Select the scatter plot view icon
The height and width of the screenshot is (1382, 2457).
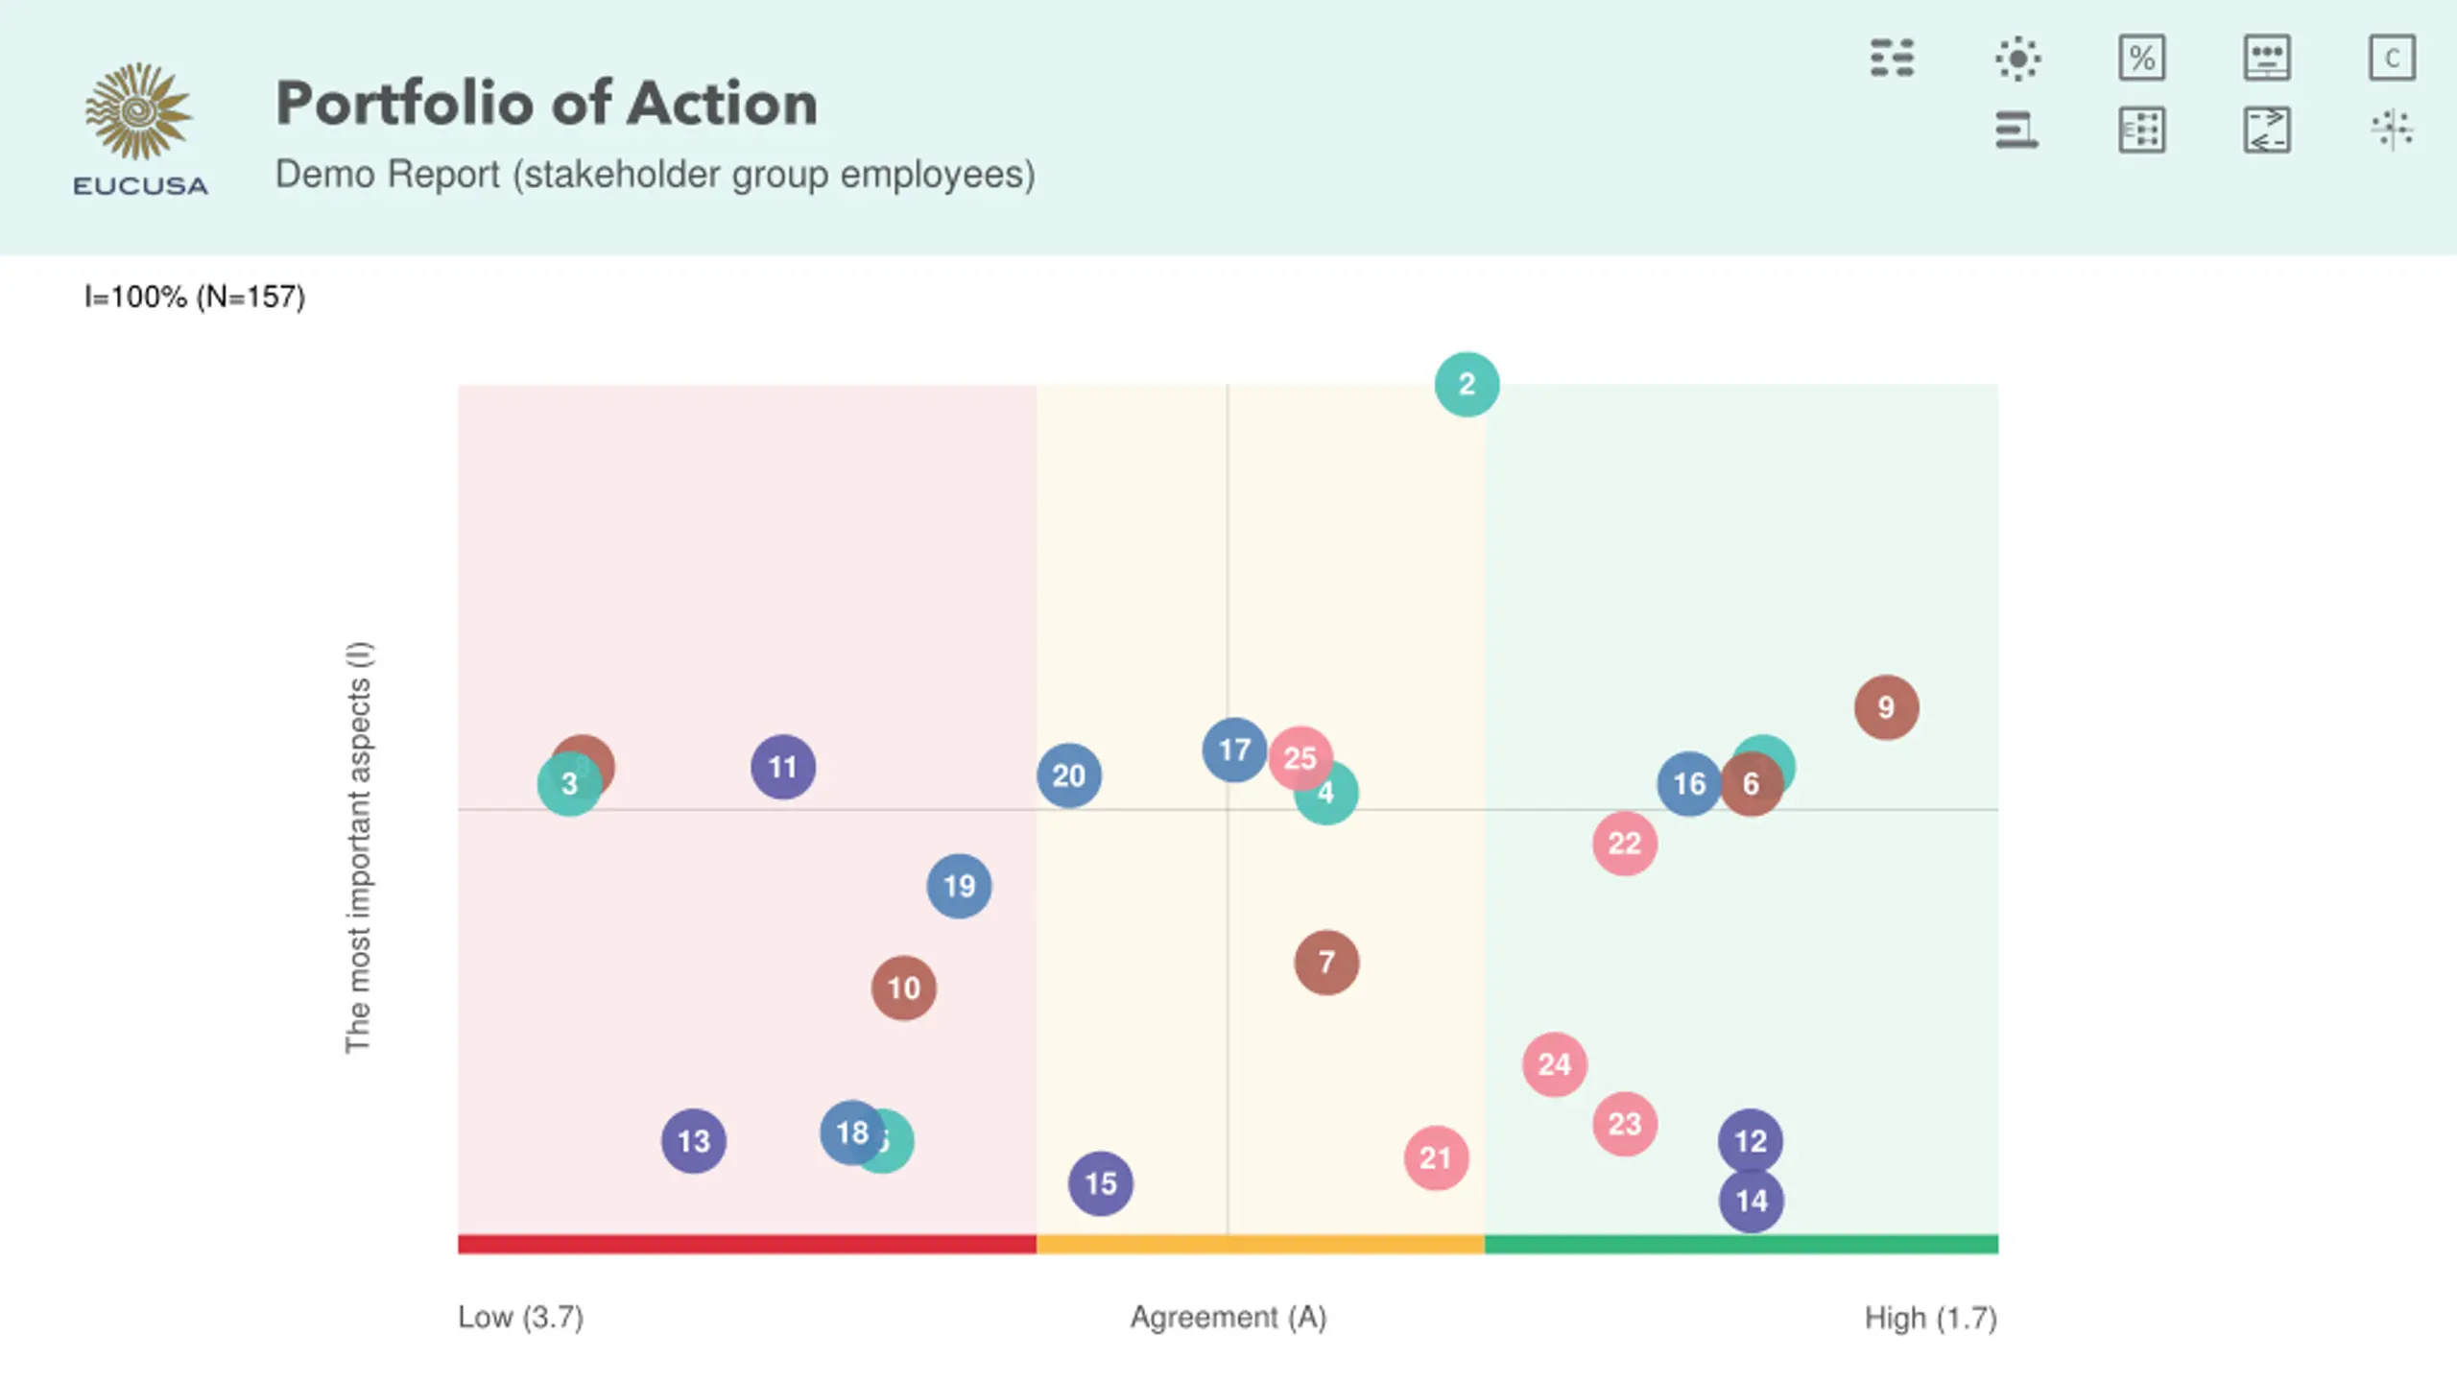coord(2392,130)
